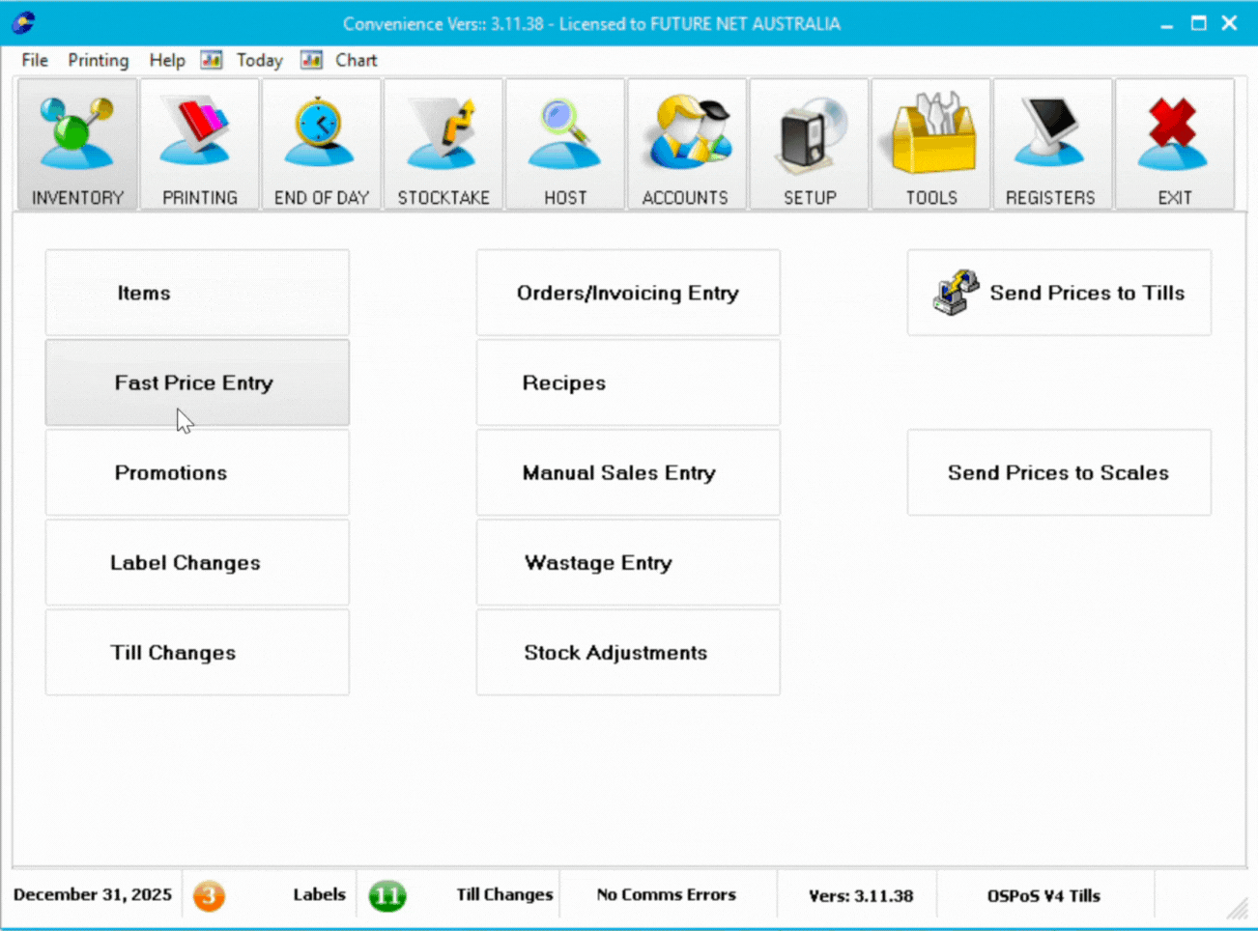Click the Today menu item

click(x=259, y=60)
